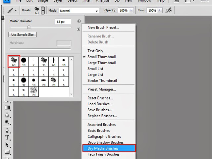Click brush list scroll up arrow

coord(72,60)
